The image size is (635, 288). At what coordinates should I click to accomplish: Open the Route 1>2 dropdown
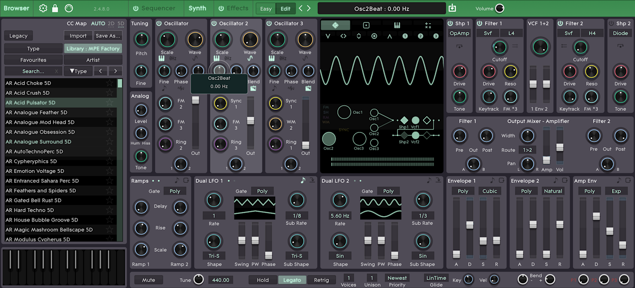[x=527, y=150]
